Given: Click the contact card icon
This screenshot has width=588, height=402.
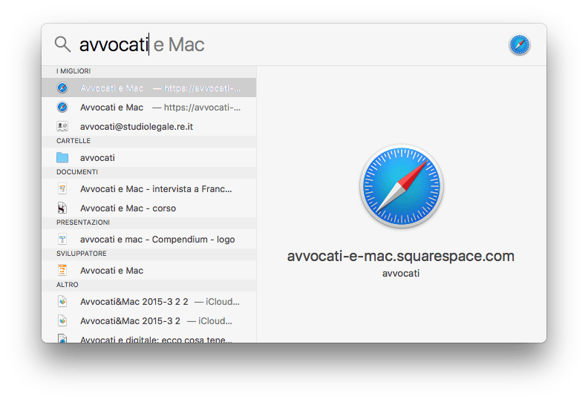Looking at the screenshot, I should pos(62,127).
